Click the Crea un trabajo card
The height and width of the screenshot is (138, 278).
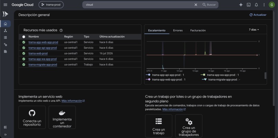159,126
